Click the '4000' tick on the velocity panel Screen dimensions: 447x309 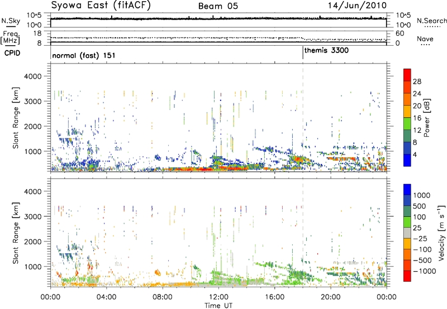tap(32, 191)
